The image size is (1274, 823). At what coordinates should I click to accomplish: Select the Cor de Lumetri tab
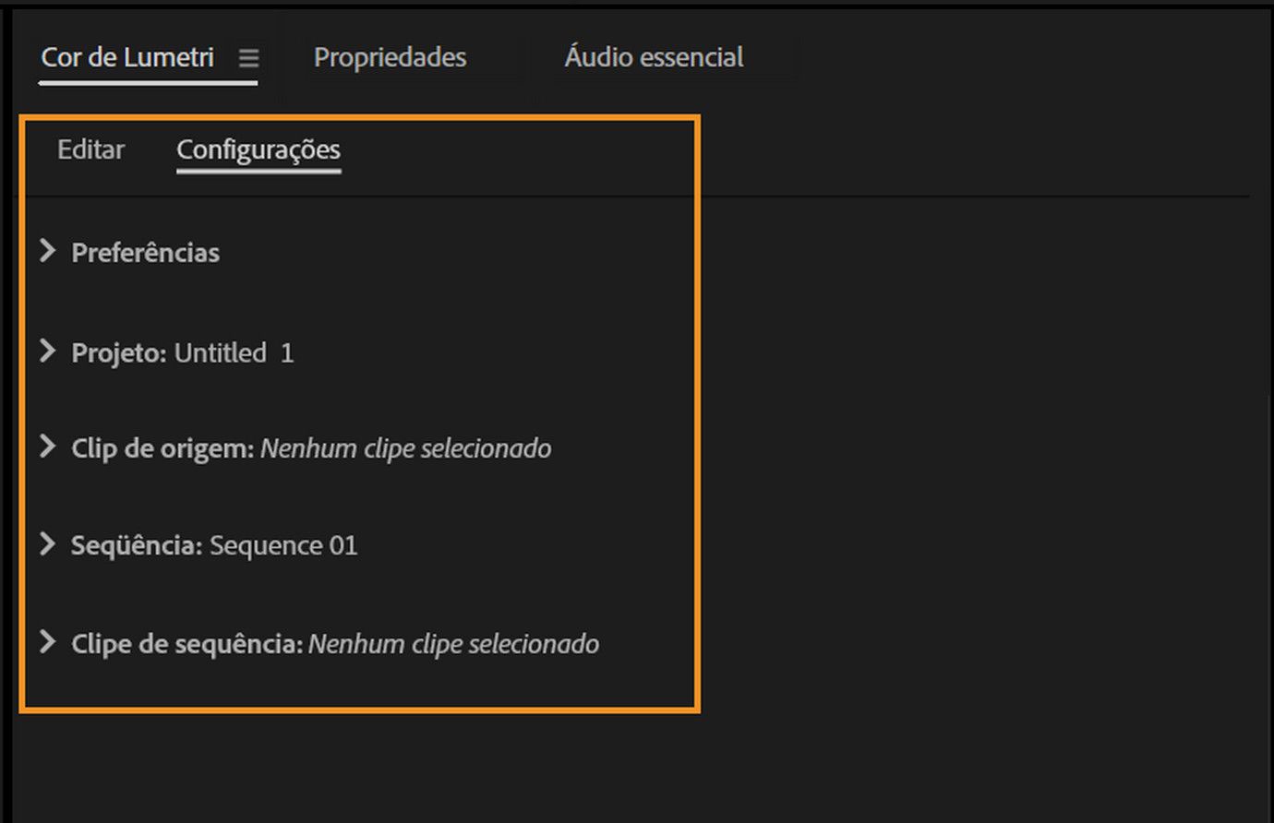pos(126,57)
